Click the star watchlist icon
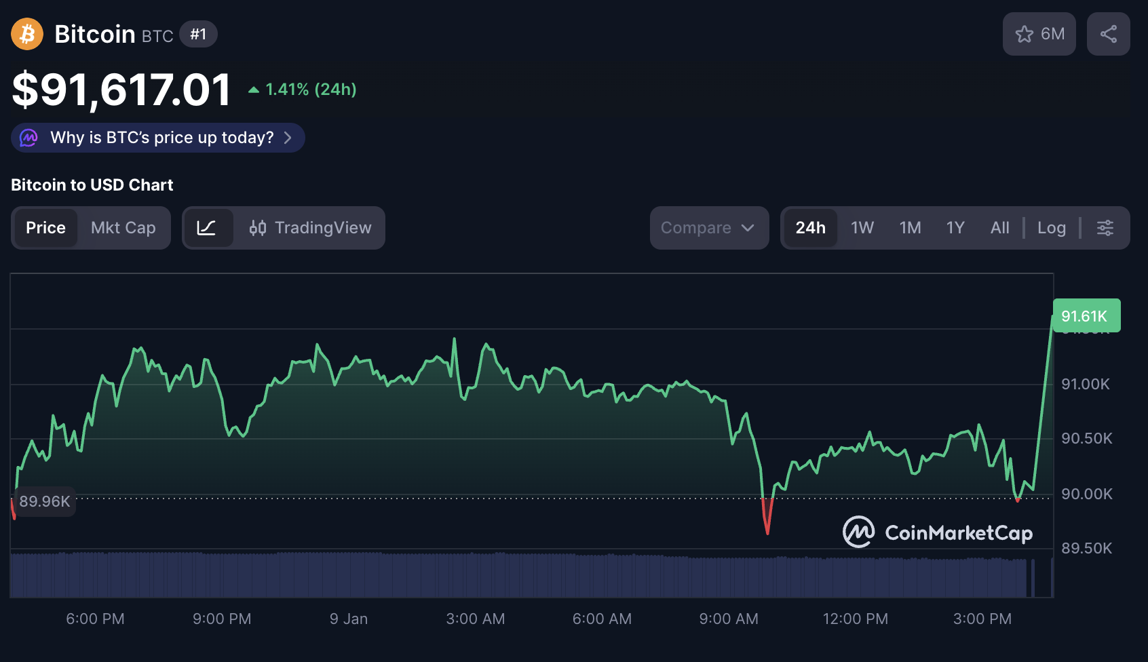Viewport: 1148px width, 662px height. (1025, 33)
